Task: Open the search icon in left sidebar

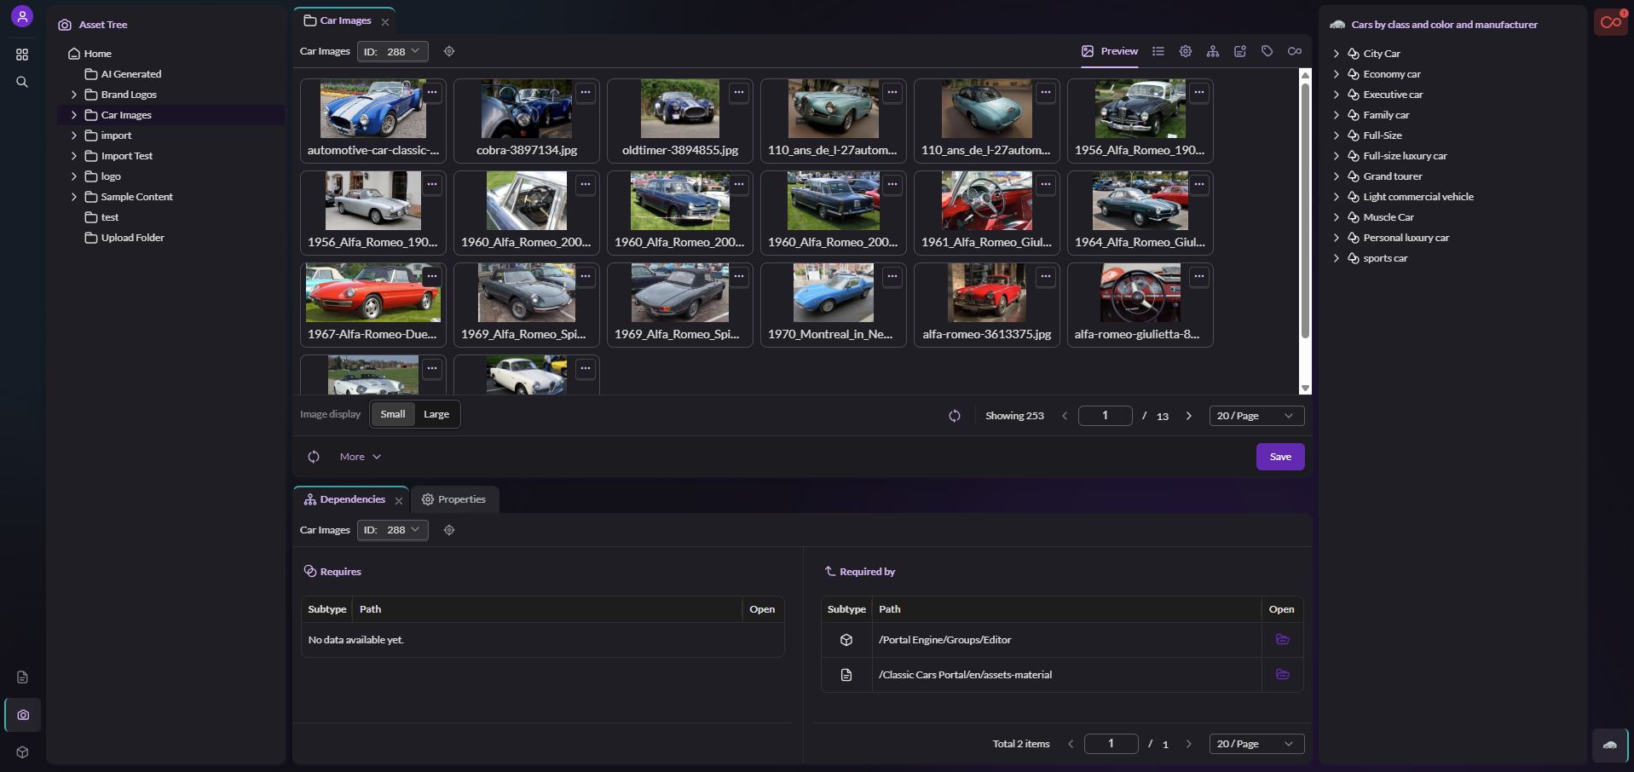Action: click(x=22, y=82)
